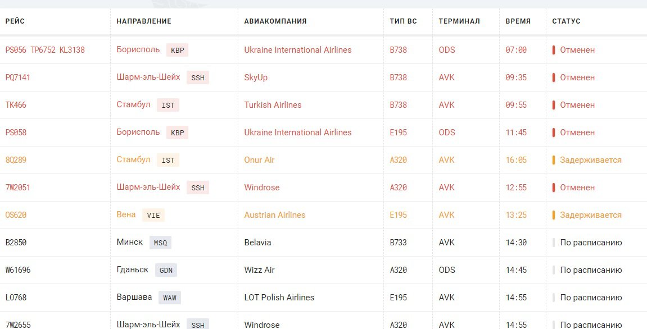Image resolution: width=647 pixels, height=329 pixels.
Task: Sort by the НАПРАВЛЕНИЕ column header
Action: pyautogui.click(x=144, y=21)
